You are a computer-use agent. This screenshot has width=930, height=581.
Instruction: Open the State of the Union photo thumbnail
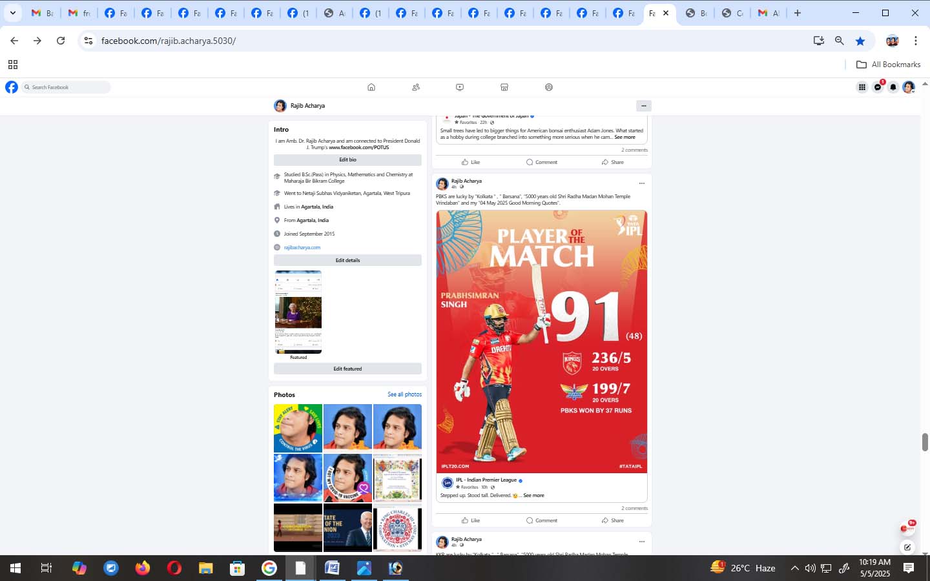pos(347,527)
